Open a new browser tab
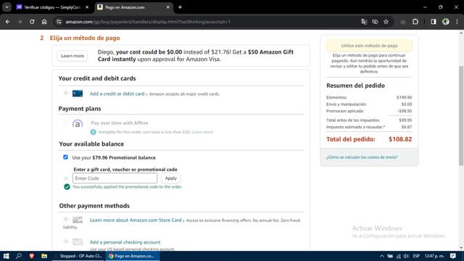 pos(180,7)
